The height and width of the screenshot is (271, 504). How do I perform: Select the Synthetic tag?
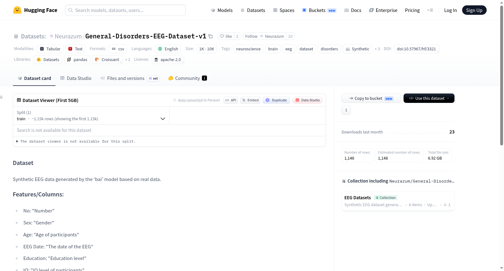357,49
